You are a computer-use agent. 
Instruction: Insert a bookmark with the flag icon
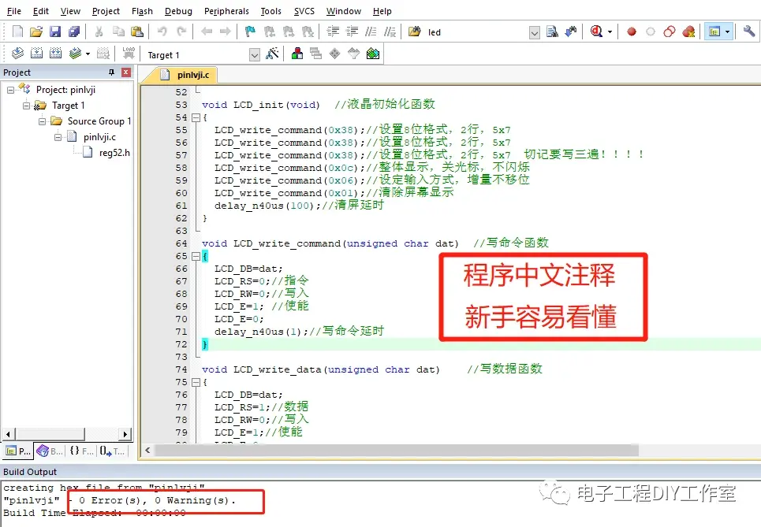(250, 32)
